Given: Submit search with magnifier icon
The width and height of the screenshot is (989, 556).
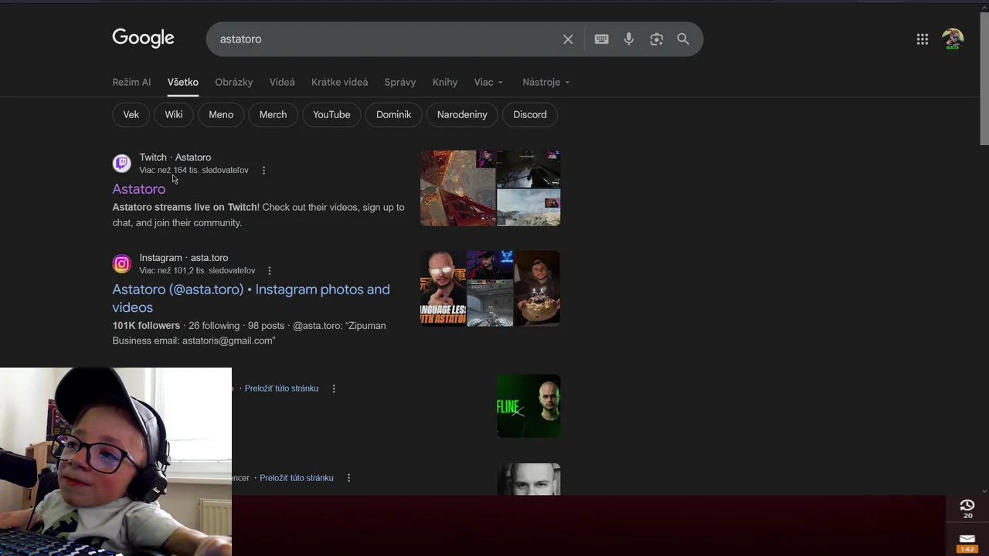Looking at the screenshot, I should [683, 39].
